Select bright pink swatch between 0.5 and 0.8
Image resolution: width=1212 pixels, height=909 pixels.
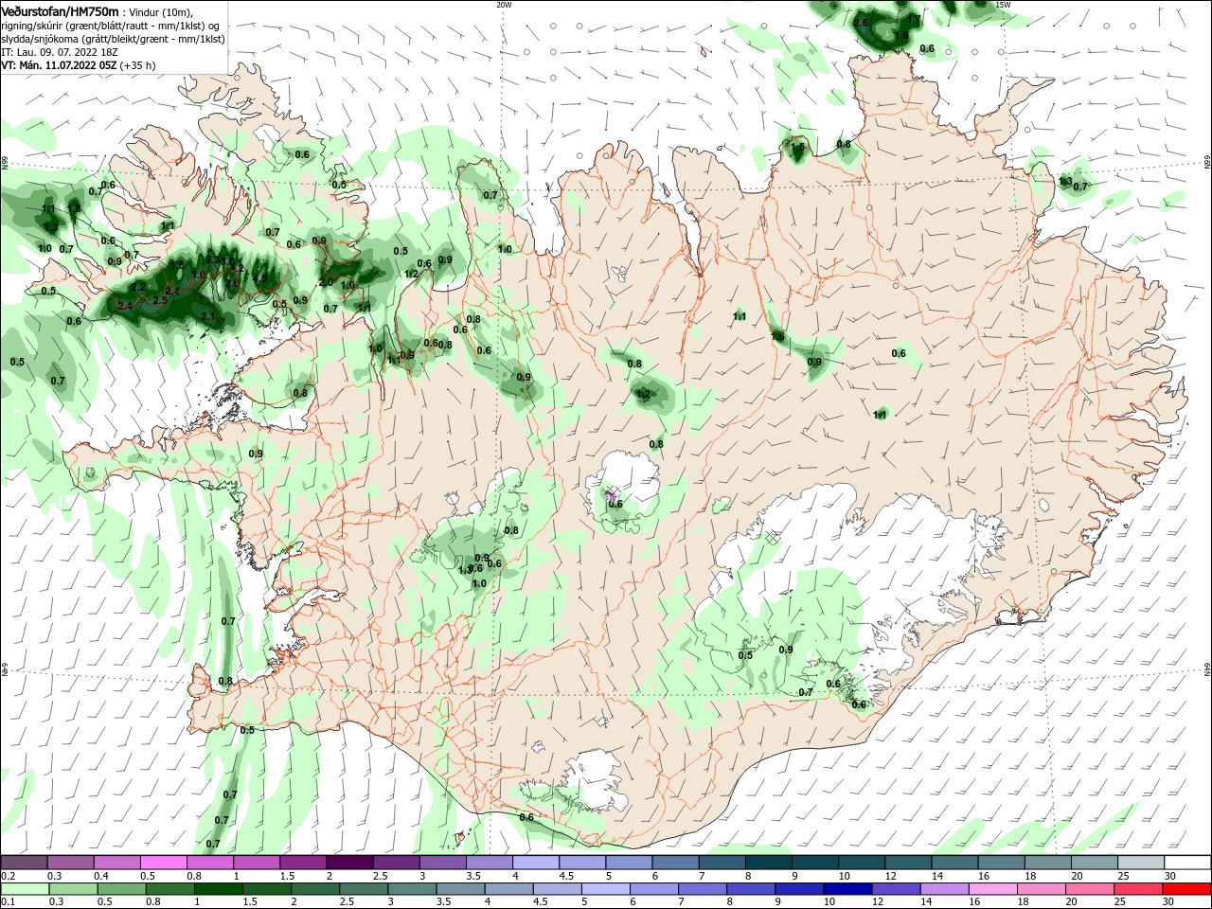tap(164, 863)
